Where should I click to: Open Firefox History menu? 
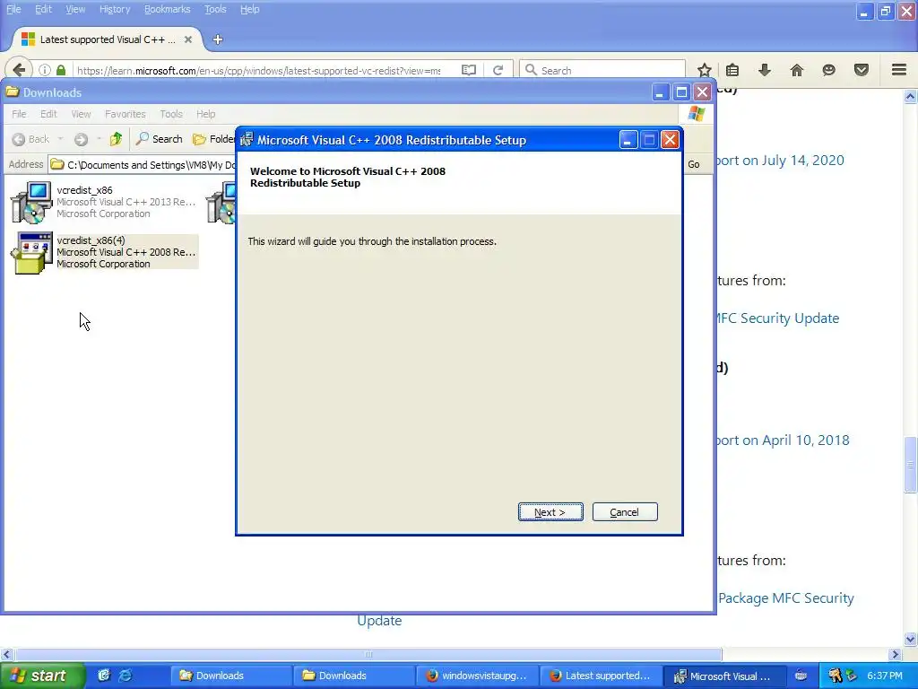tap(115, 9)
